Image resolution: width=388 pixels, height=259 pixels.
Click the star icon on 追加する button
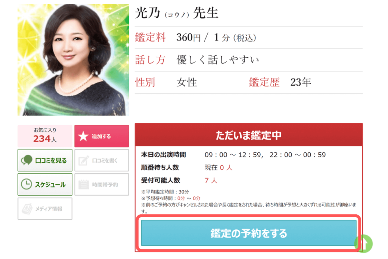[x=83, y=136]
